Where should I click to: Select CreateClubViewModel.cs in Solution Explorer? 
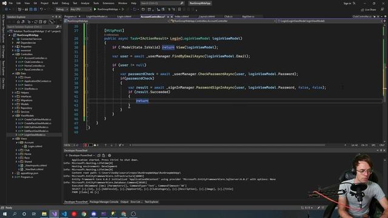coord(38,119)
